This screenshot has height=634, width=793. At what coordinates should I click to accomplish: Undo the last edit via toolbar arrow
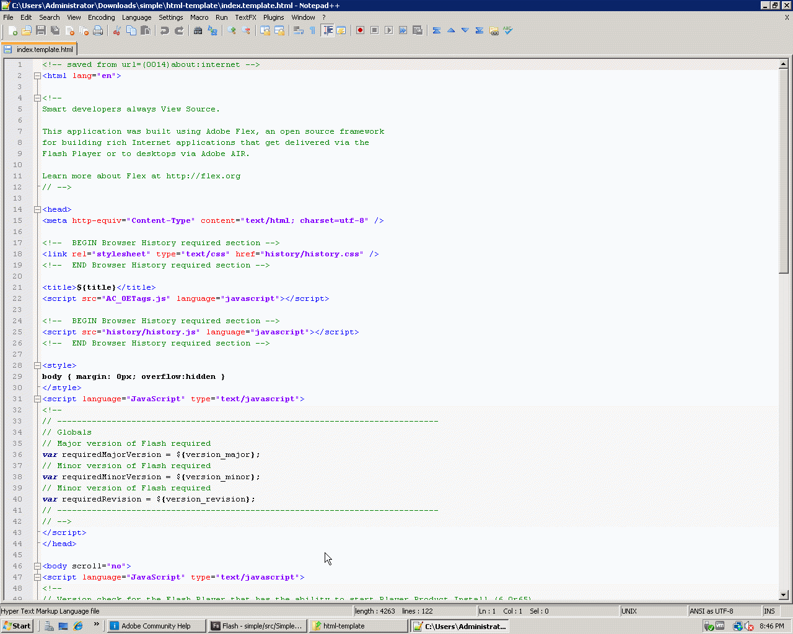tap(165, 30)
